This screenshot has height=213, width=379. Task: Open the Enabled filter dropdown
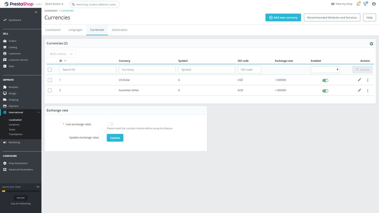[325, 69]
